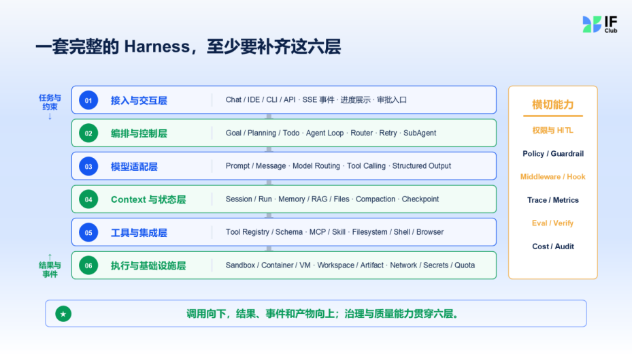The image size is (632, 356).
Task: Click the 任务与约束 side label
Action: pyautogui.click(x=50, y=102)
